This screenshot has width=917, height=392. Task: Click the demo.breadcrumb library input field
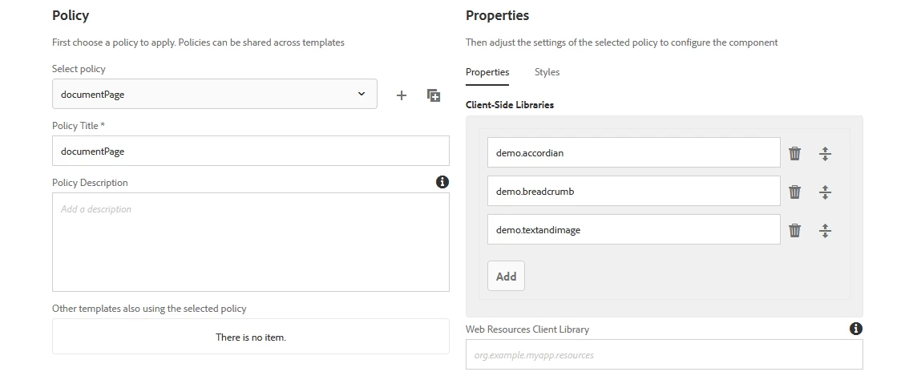[x=633, y=191]
